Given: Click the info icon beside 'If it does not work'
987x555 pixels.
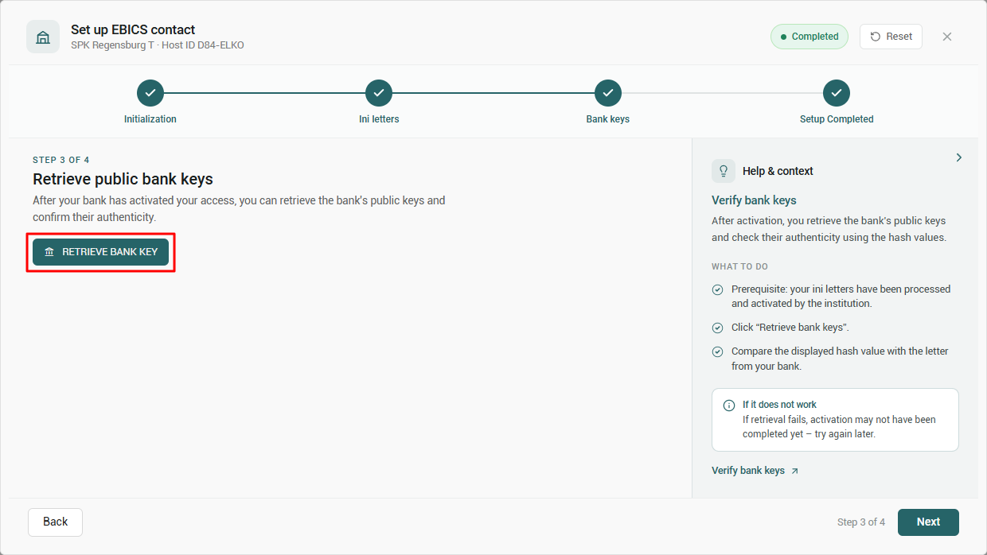Looking at the screenshot, I should click(729, 406).
